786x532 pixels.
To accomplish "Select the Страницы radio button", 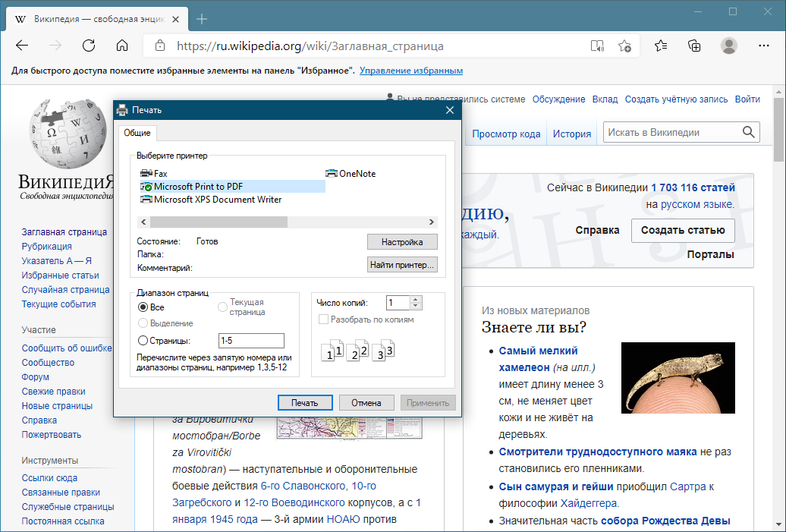I will pyautogui.click(x=143, y=341).
